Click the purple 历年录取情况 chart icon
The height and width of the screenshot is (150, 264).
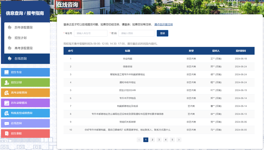coord(7,103)
